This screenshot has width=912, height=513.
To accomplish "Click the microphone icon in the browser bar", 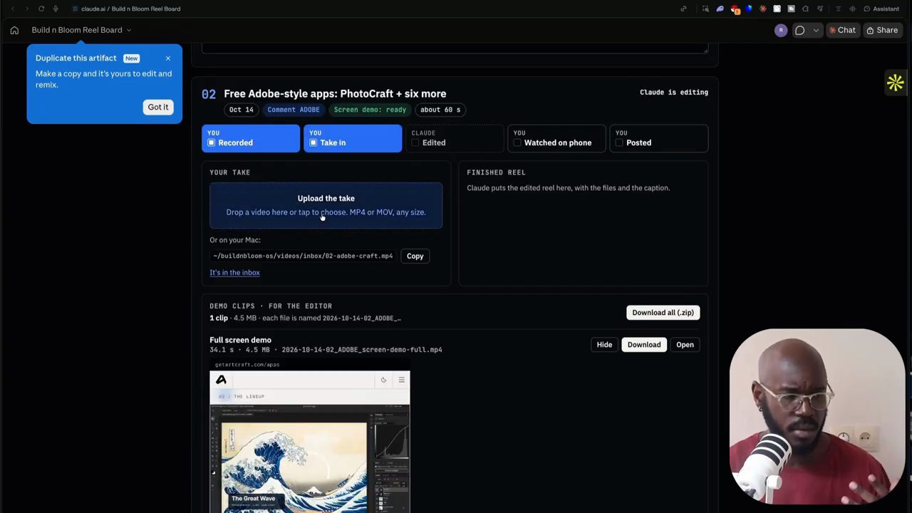I will point(56,9).
